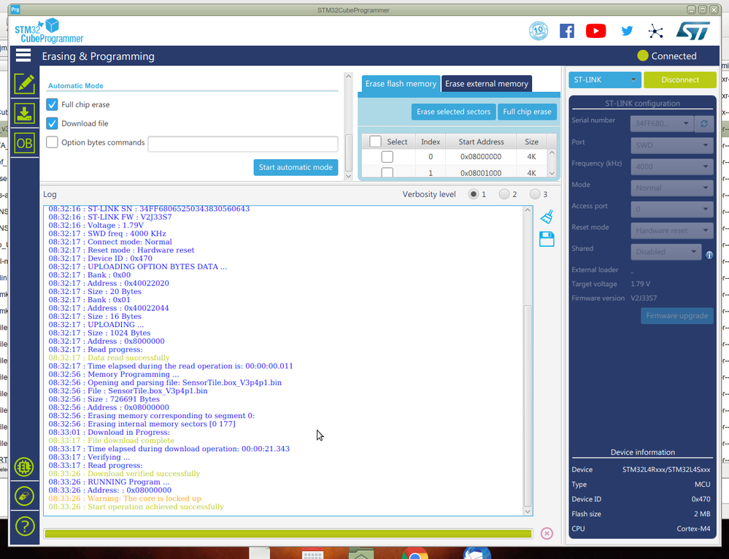Click the 0x08000000 start address cell

point(481,157)
